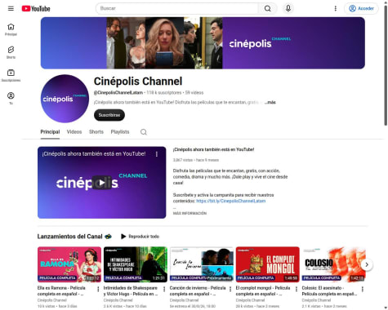The width and height of the screenshot is (388, 310).
Task: Show next videos with carousel arrow
Action: click(x=367, y=264)
